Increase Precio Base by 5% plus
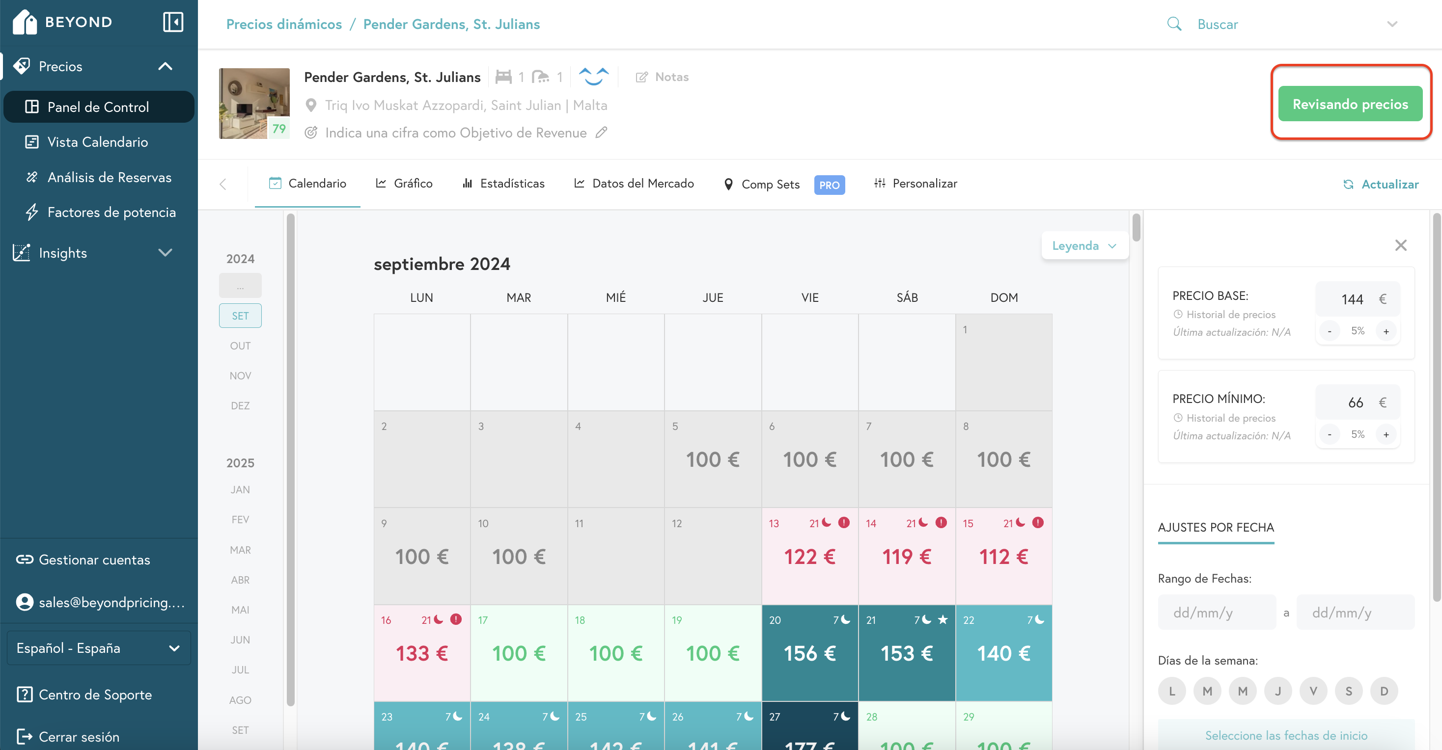Screen dimensions: 1442x750 coord(1386,331)
